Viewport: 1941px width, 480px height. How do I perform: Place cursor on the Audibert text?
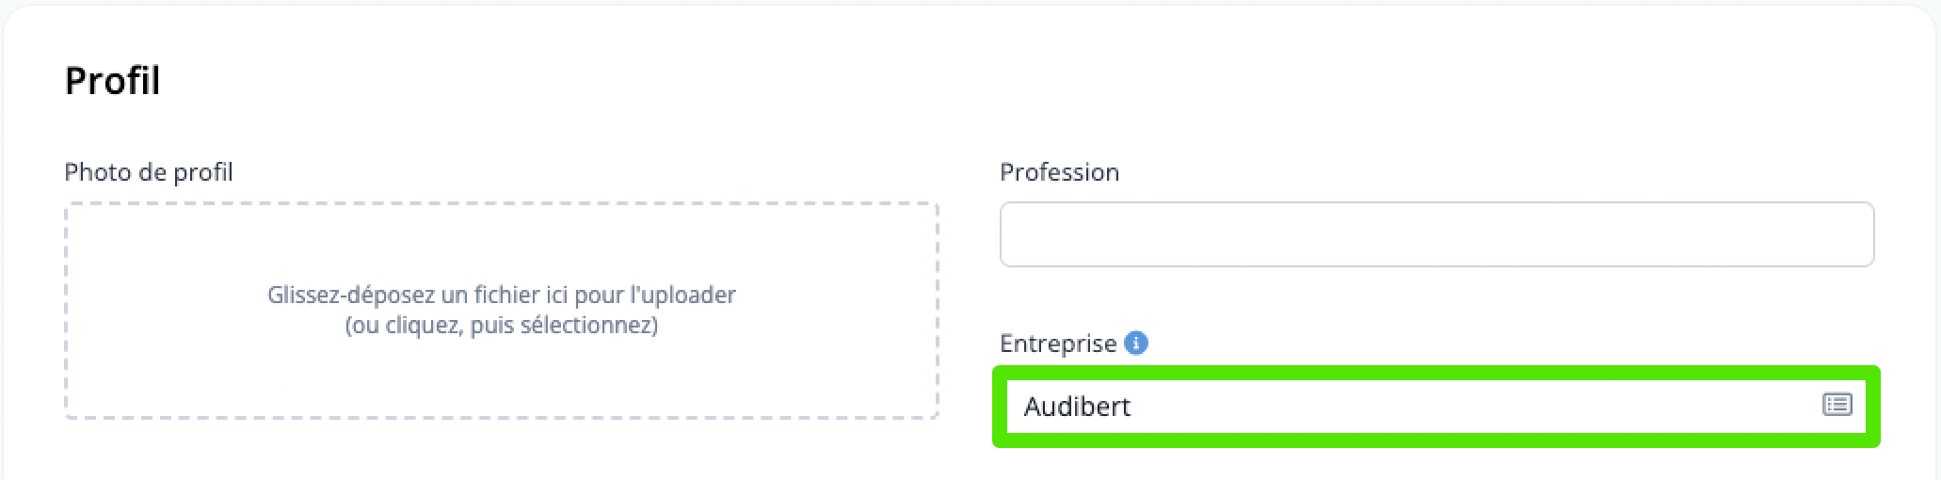point(1077,407)
